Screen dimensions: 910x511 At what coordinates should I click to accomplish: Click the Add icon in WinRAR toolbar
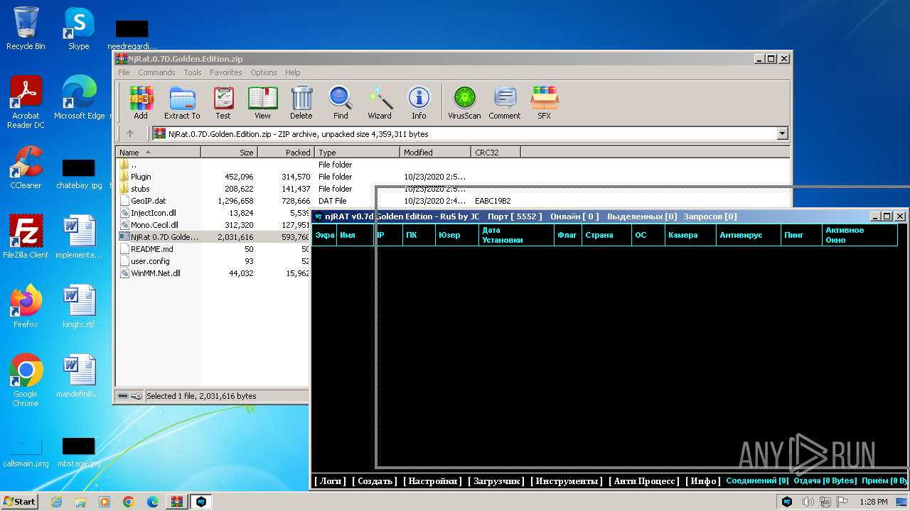(x=141, y=103)
